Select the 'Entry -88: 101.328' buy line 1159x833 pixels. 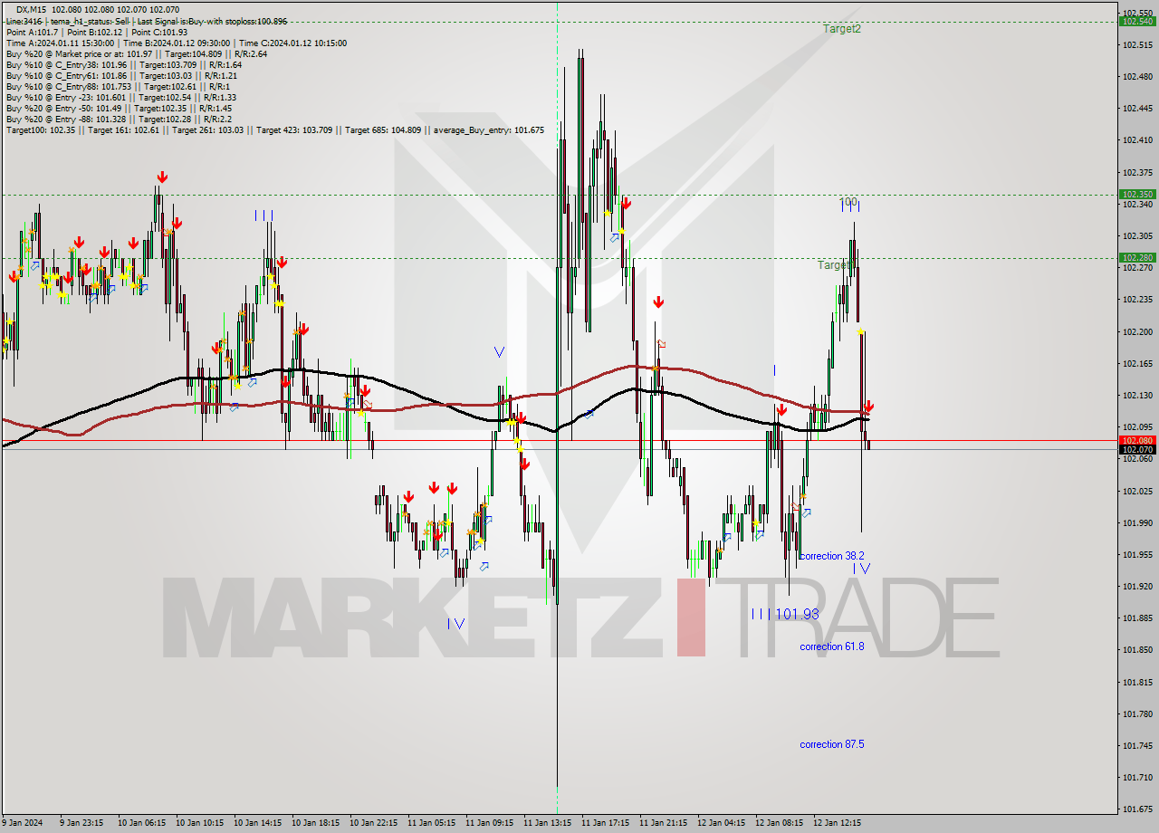[x=118, y=119]
